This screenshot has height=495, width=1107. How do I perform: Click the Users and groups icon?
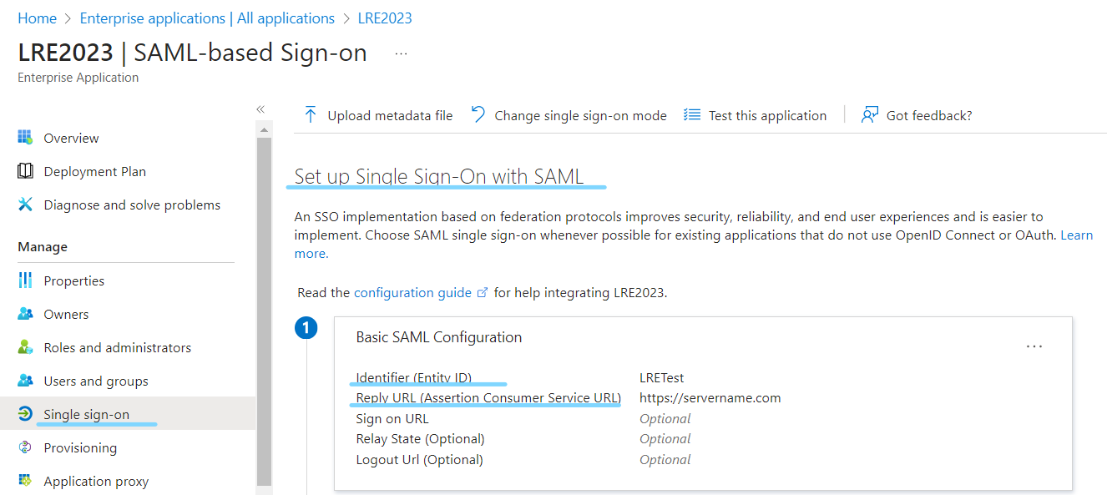(25, 380)
